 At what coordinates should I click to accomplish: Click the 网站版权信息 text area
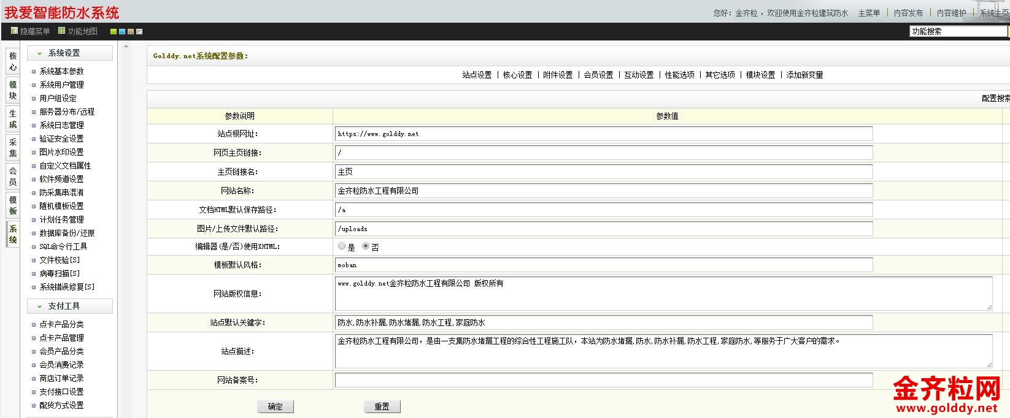663,294
